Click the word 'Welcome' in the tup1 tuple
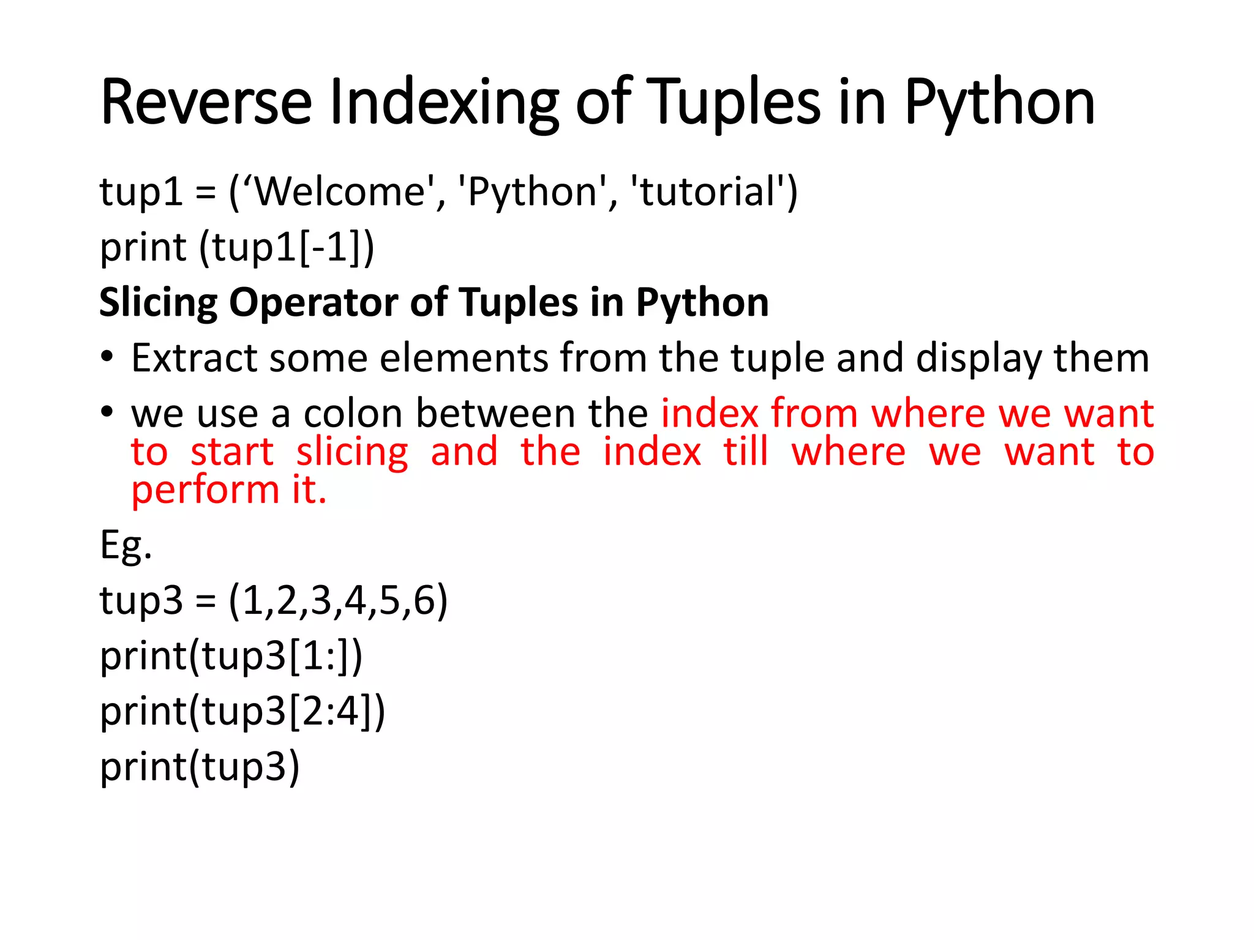Viewport: 1254px width, 940px height. (339, 192)
